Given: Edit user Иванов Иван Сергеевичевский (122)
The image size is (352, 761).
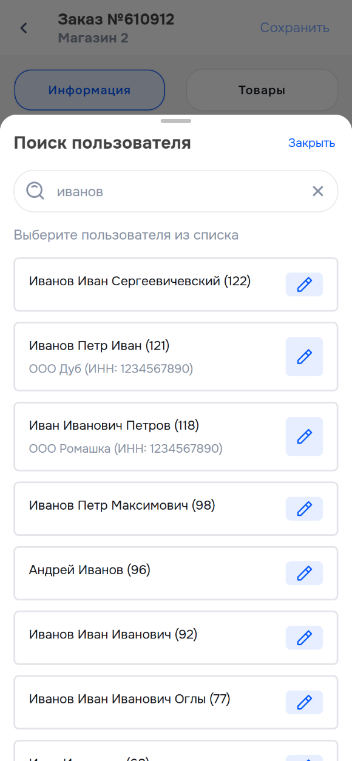Looking at the screenshot, I should click(x=304, y=285).
